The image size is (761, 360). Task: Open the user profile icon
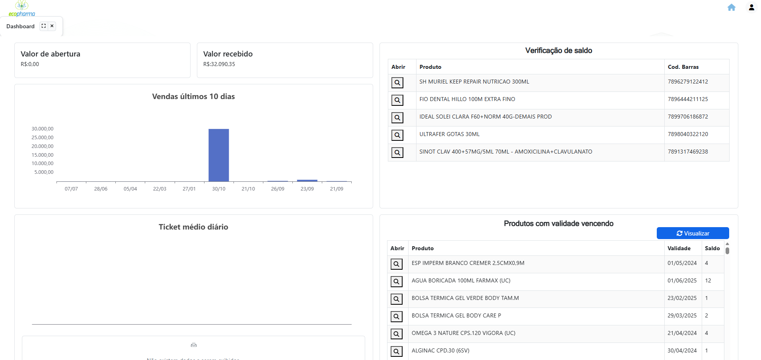click(751, 7)
